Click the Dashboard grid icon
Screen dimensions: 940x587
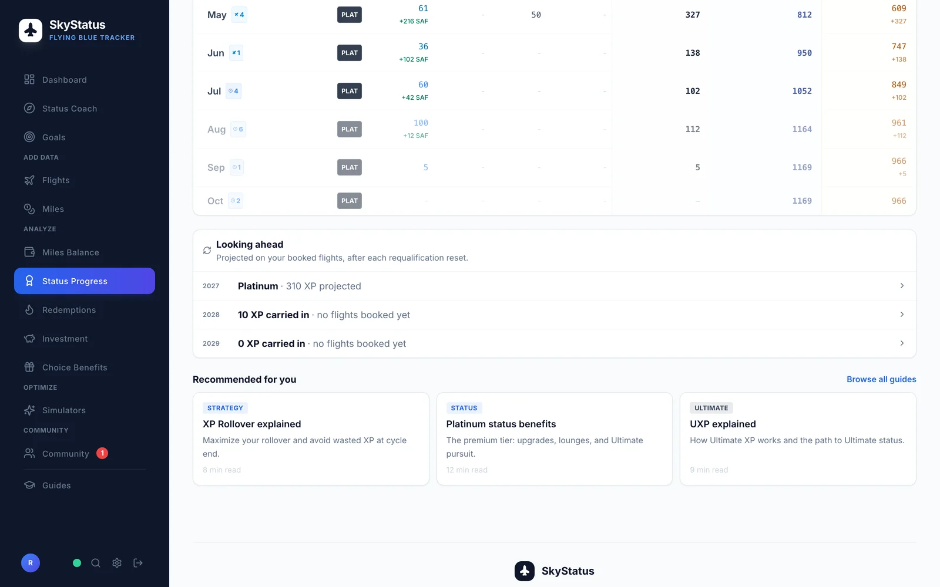[x=29, y=79]
